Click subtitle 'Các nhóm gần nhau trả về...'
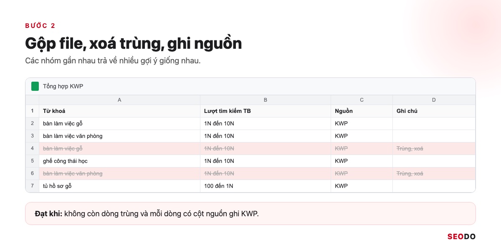This screenshot has height=250, width=501. (x=113, y=61)
